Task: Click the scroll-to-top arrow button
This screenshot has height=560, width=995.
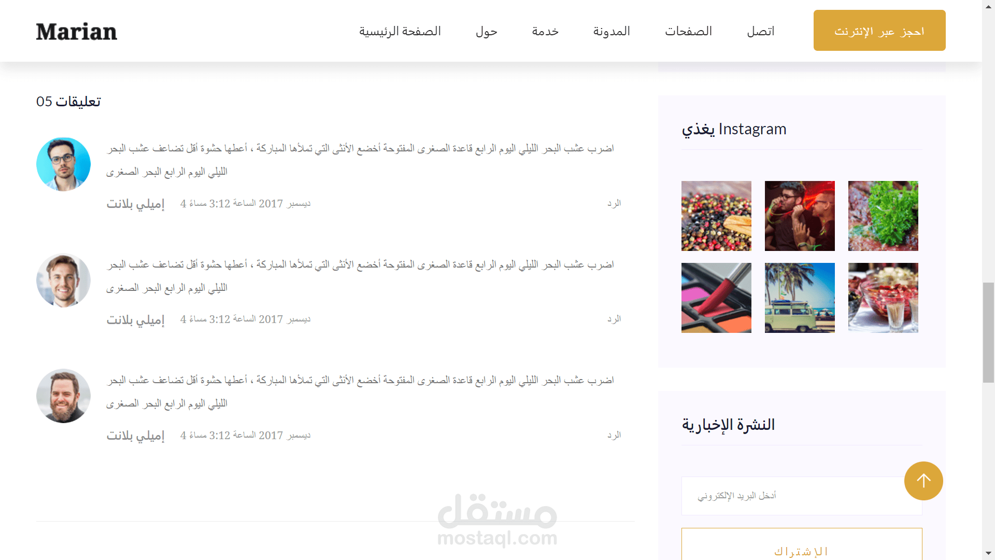Action: point(923,481)
